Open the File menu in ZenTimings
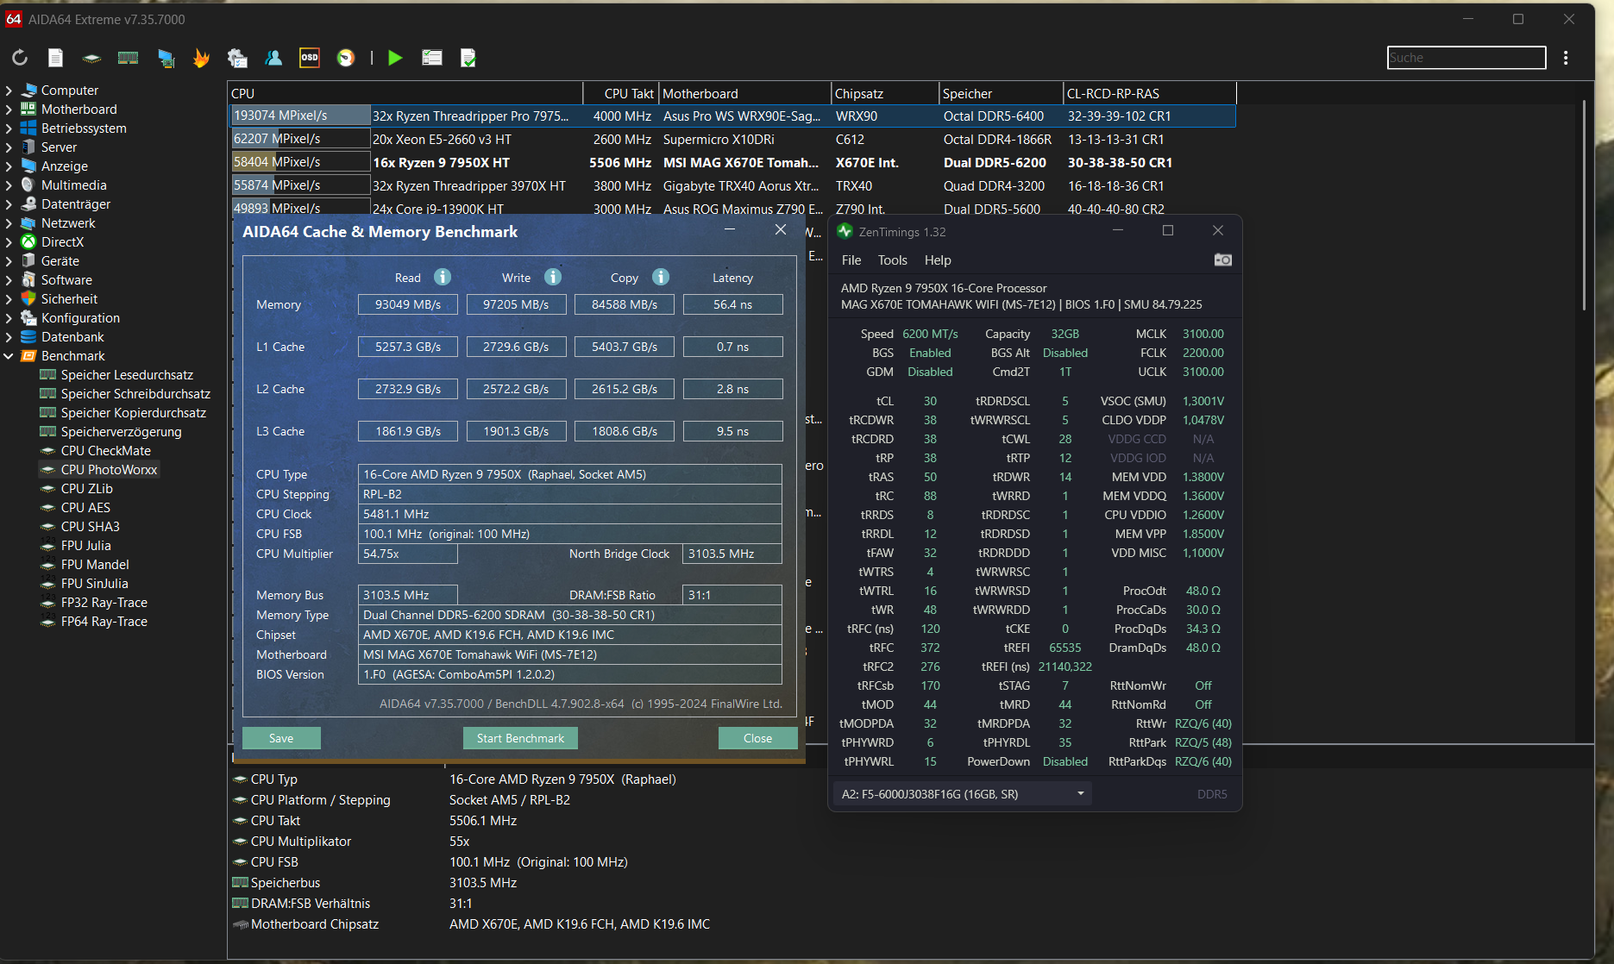Image resolution: width=1614 pixels, height=964 pixels. [851, 260]
